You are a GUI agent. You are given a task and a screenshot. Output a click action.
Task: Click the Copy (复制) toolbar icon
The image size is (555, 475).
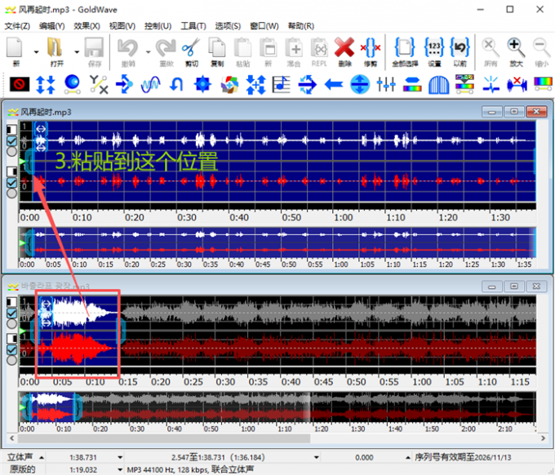click(217, 50)
